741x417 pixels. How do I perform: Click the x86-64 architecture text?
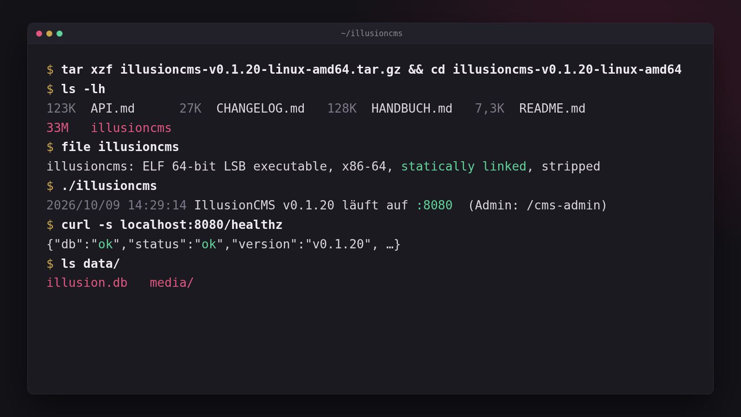tap(364, 166)
